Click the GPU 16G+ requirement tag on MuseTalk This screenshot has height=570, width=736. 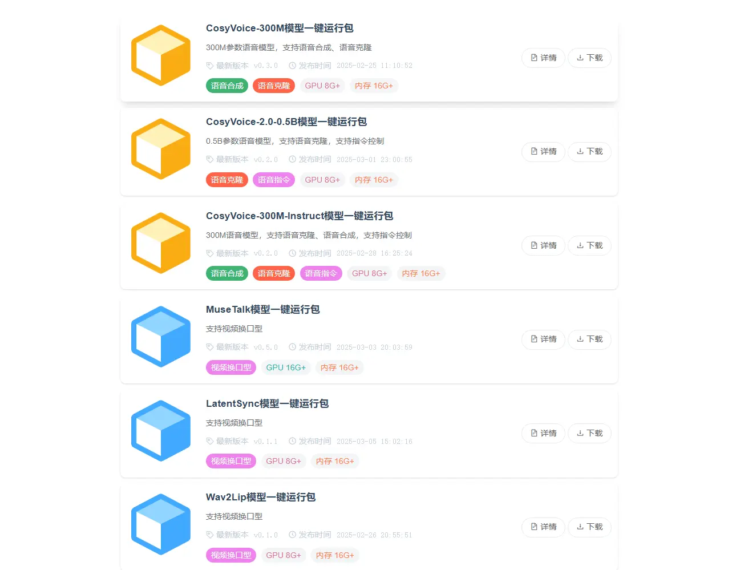(286, 367)
